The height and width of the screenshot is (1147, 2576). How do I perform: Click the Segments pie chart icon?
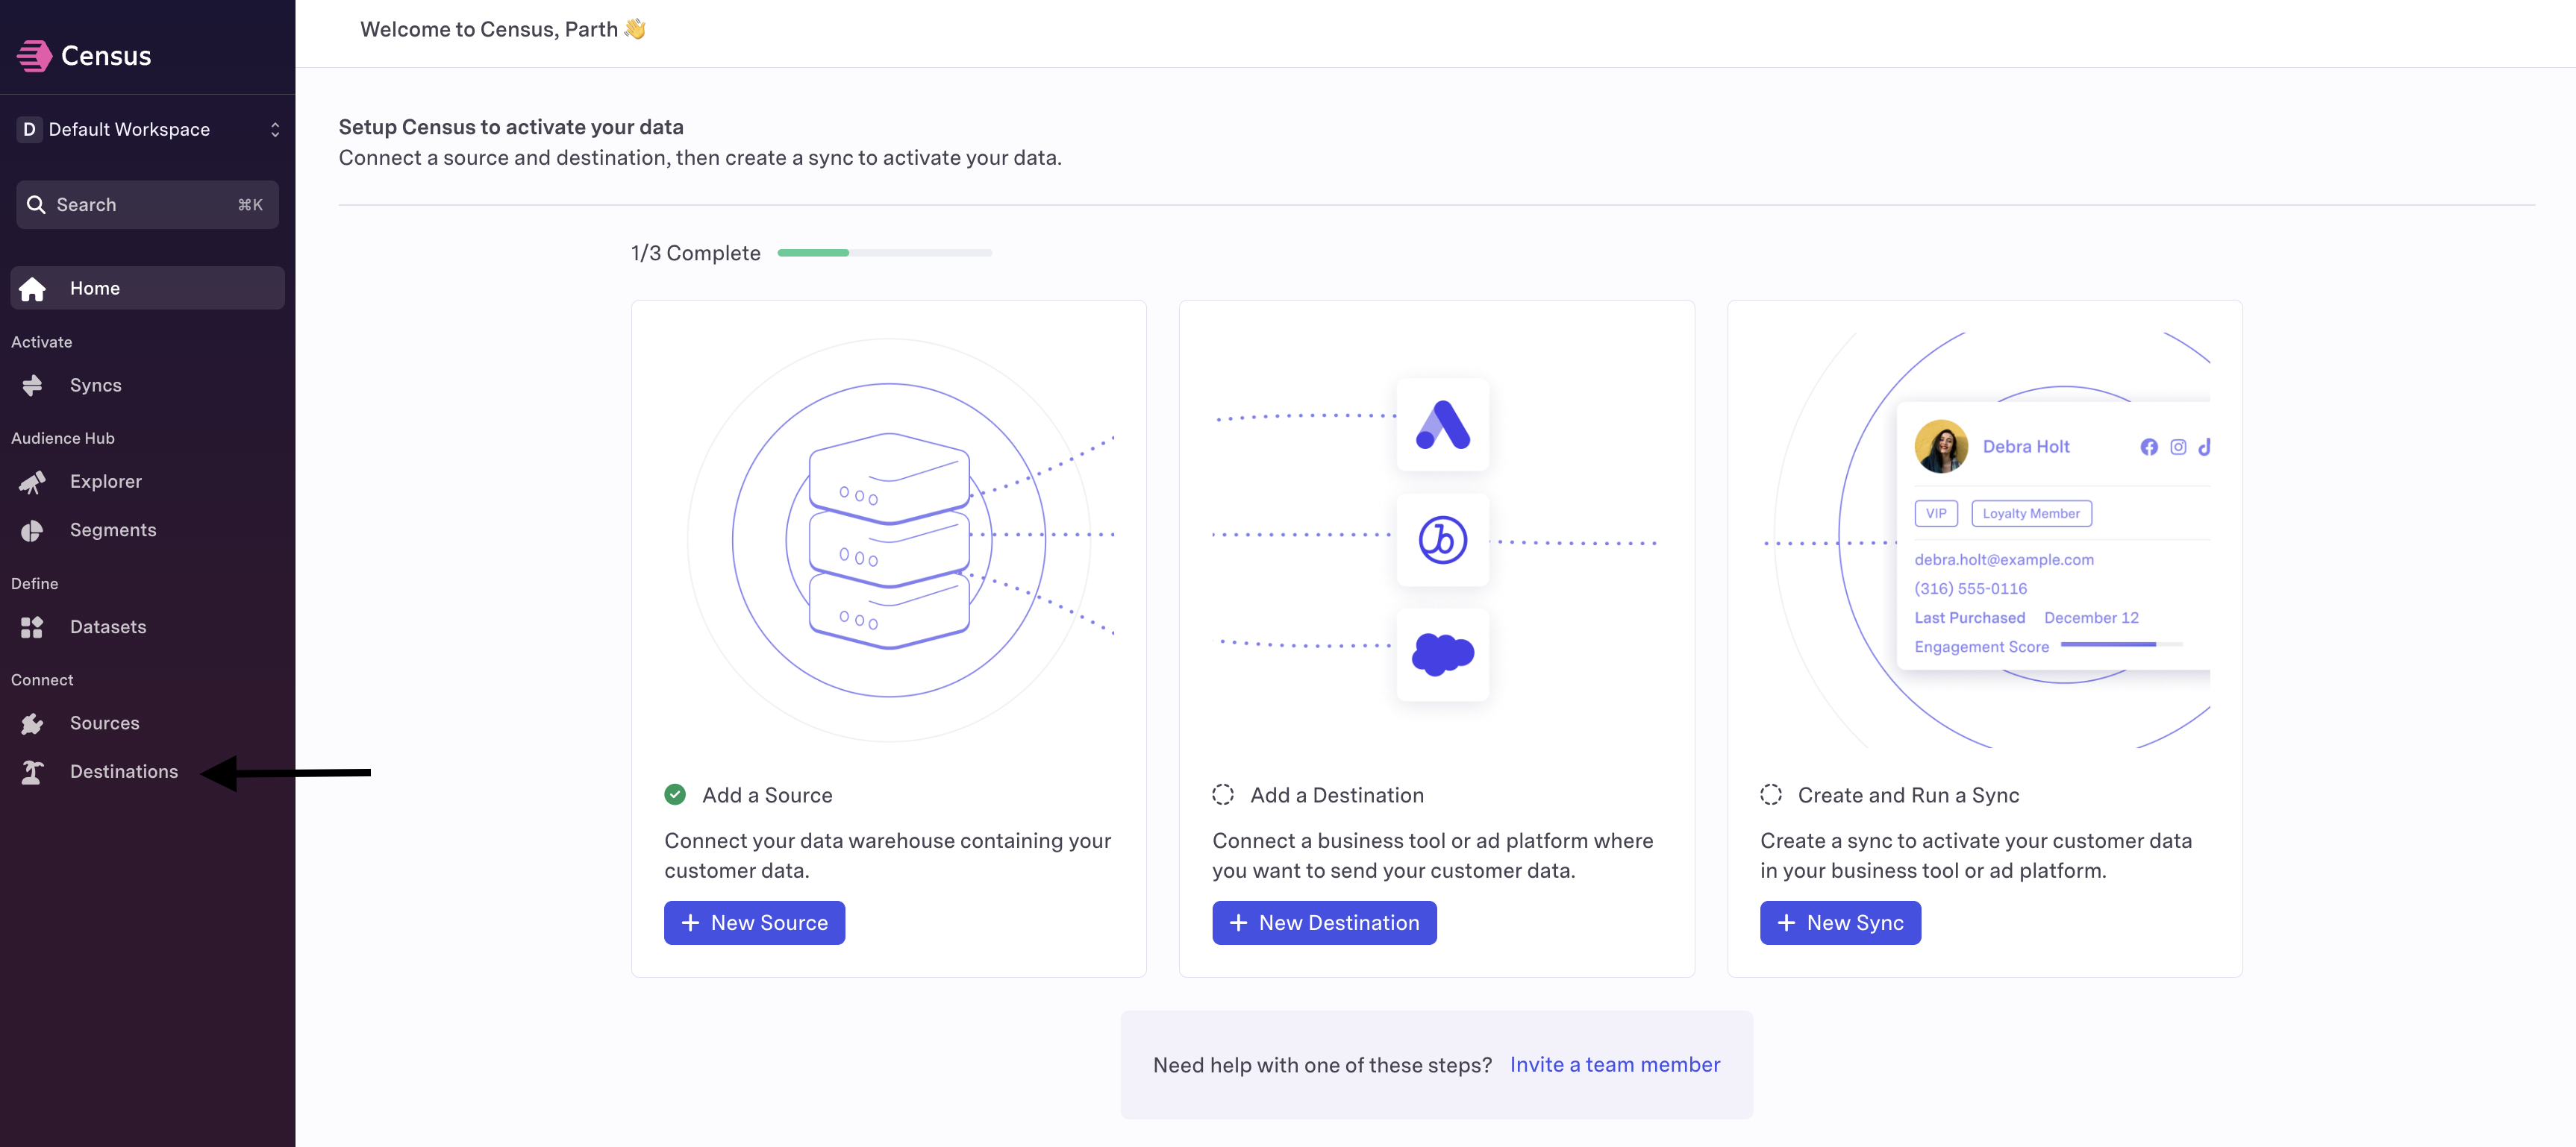click(32, 530)
